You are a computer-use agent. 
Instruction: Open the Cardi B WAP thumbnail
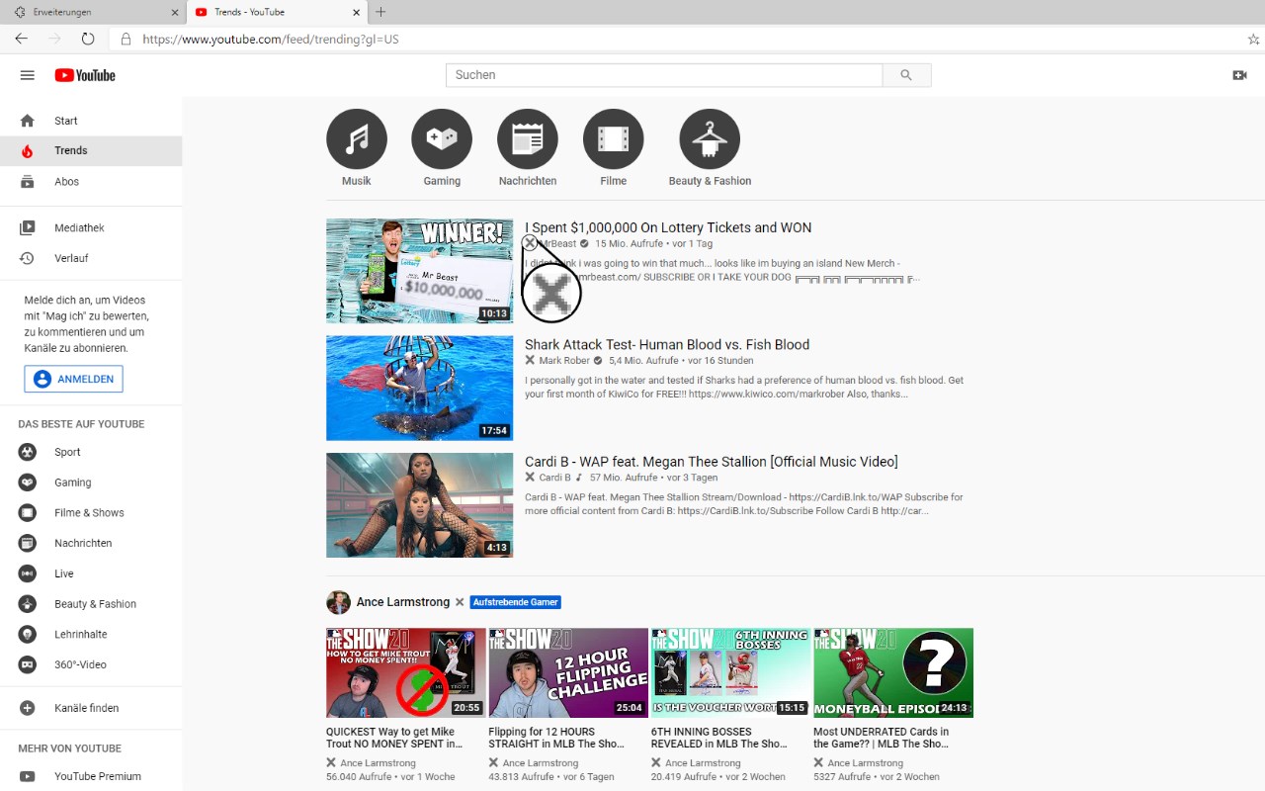coord(420,505)
